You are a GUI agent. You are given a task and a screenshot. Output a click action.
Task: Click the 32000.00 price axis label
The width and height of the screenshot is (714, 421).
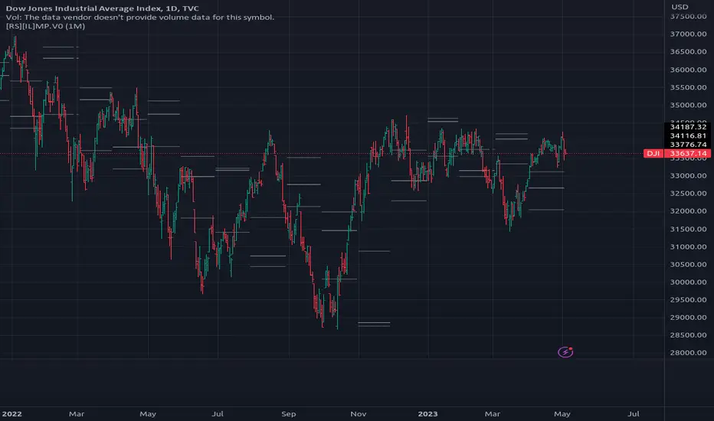point(688,211)
